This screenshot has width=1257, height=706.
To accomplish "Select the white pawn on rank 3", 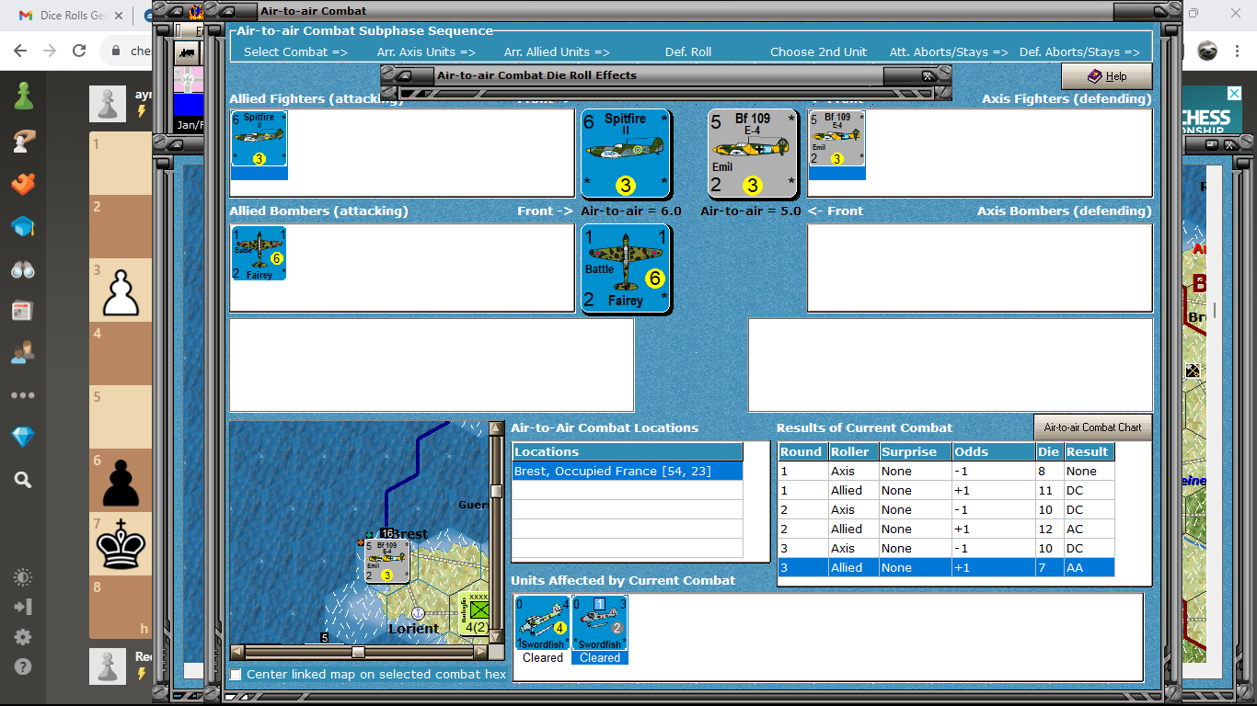I will [121, 291].
